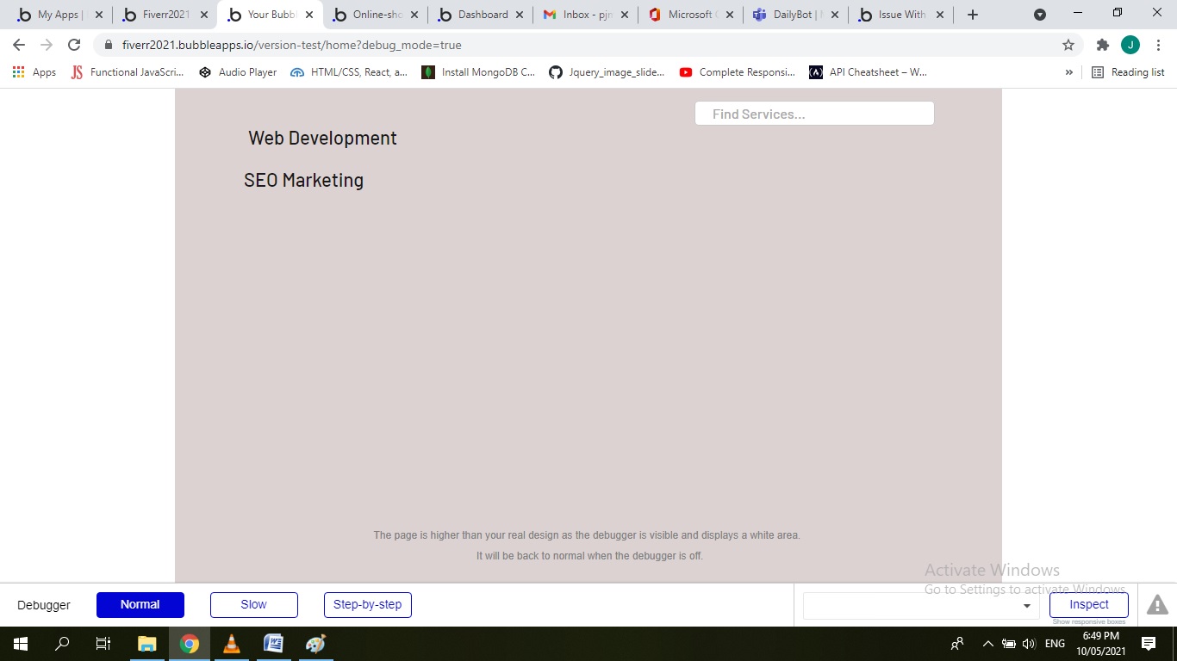The image size is (1177, 661).
Task: Open Windows taskbar search
Action: pos(62,643)
